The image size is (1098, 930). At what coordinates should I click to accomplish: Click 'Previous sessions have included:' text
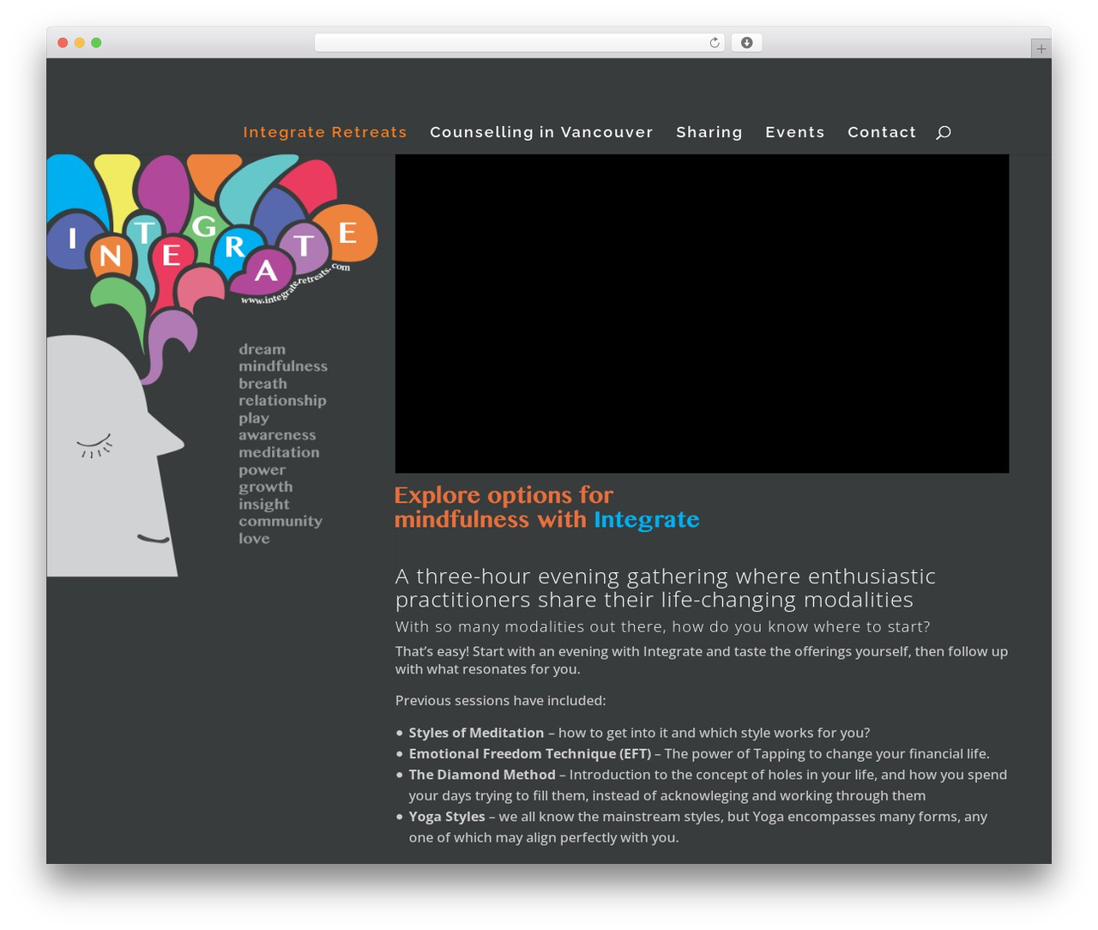pyautogui.click(x=500, y=700)
